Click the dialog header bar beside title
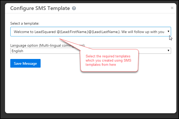This screenshot has width=179, height=119. tap(123, 8)
